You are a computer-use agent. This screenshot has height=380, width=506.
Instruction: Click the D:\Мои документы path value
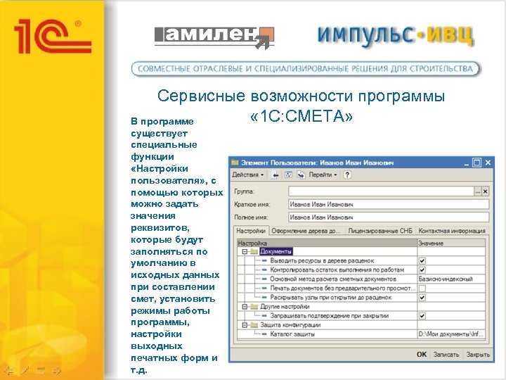coord(451,334)
